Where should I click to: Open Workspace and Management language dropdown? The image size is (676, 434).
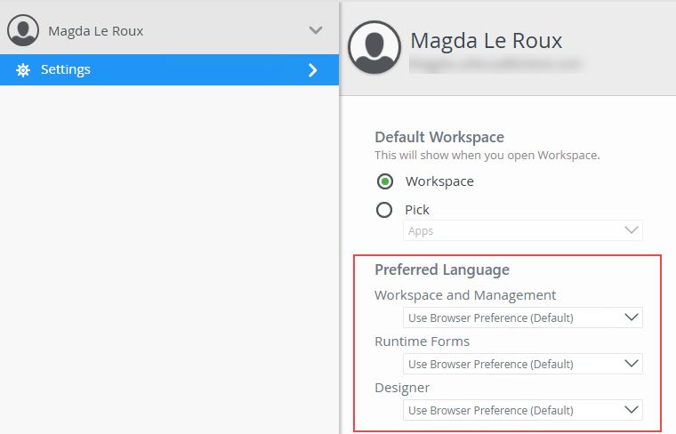pos(523,317)
